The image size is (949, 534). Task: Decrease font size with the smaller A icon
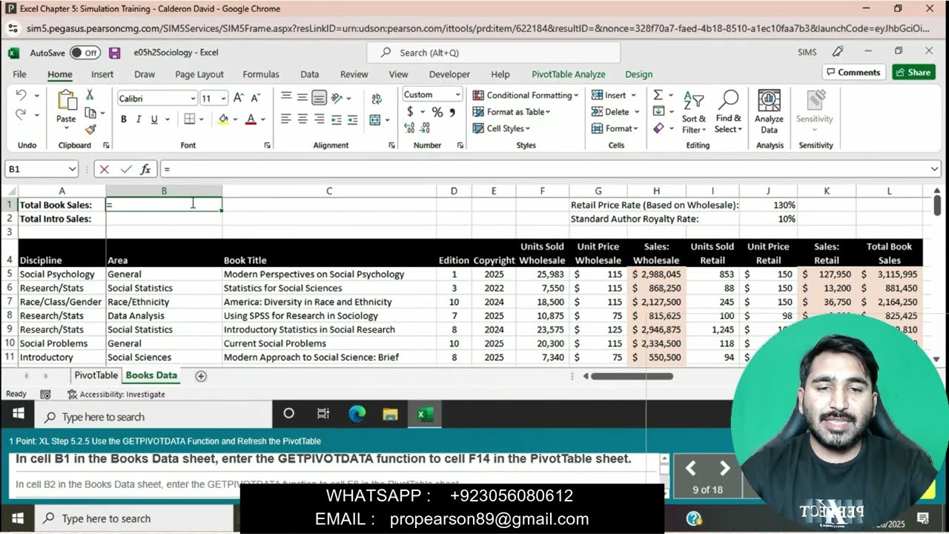[256, 98]
